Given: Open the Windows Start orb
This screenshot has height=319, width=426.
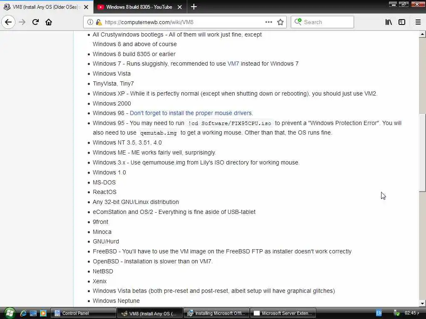Looking at the screenshot, I should pos(9,313).
